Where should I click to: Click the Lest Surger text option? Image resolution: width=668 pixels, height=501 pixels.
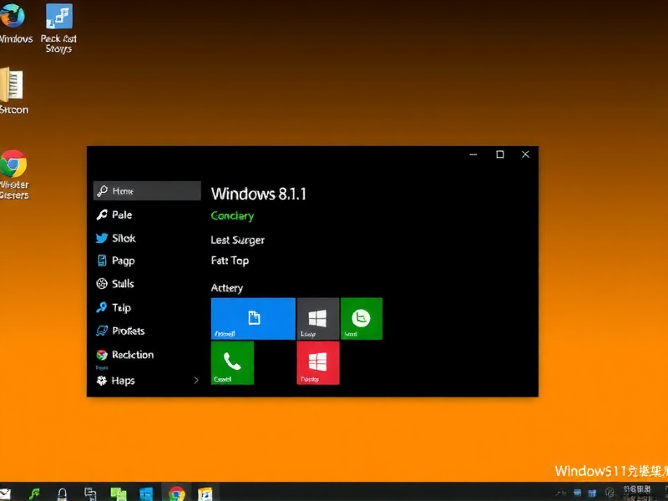[237, 240]
